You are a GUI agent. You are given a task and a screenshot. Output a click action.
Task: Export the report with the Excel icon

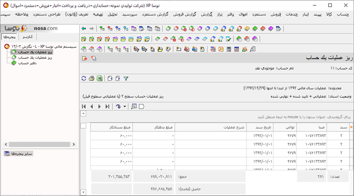tap(100, 78)
